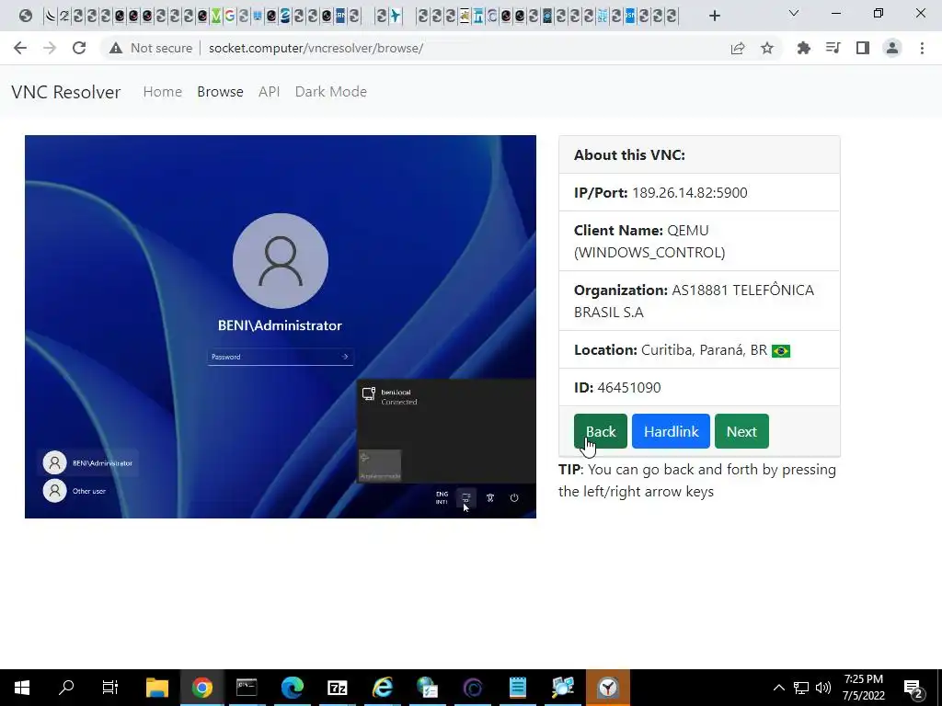Screen dimensions: 942x706
Task: Open Command Prompt from taskbar
Action: [x=247, y=688]
